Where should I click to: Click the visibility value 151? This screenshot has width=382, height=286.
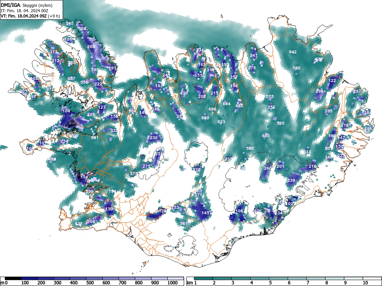(x=198, y=75)
